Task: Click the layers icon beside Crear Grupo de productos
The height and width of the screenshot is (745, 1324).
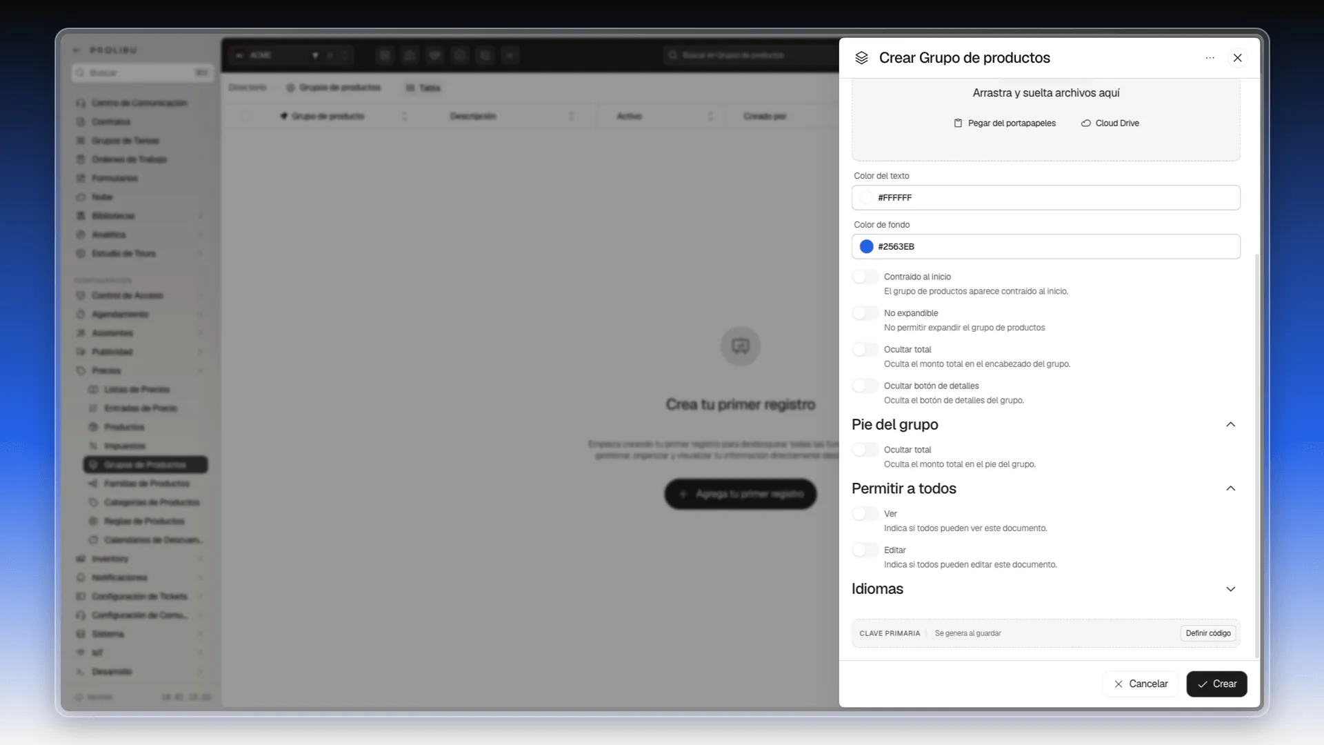Action: click(x=861, y=58)
